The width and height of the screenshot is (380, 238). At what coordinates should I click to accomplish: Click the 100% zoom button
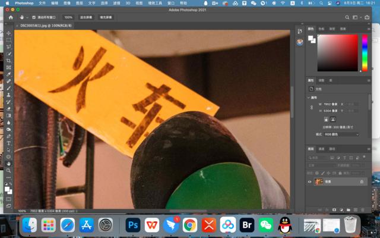68,17
